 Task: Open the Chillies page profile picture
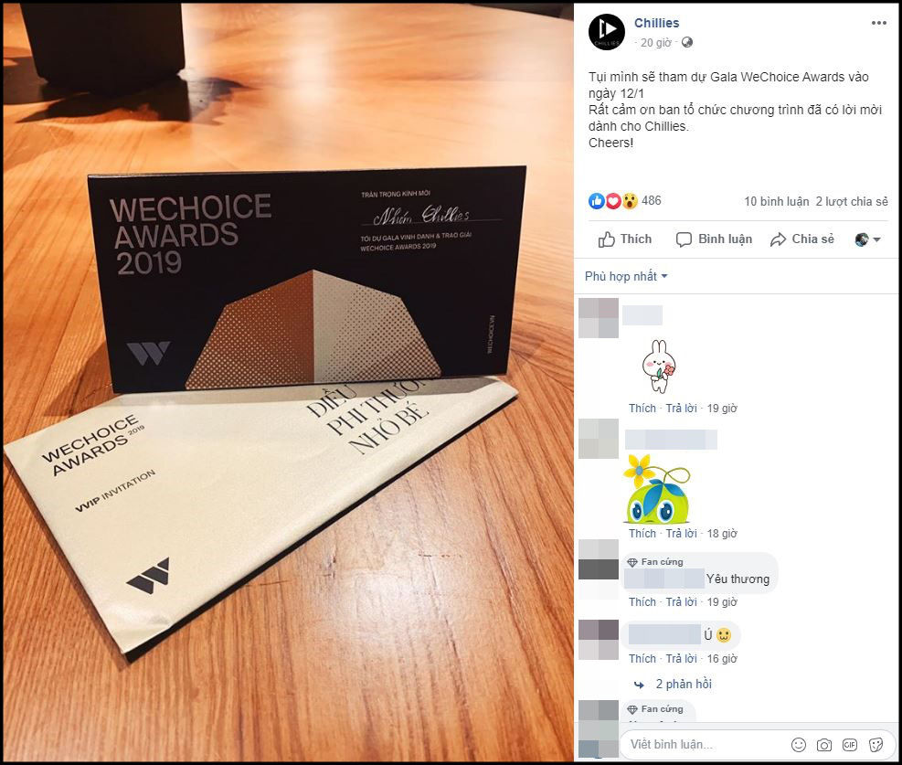coord(606,32)
